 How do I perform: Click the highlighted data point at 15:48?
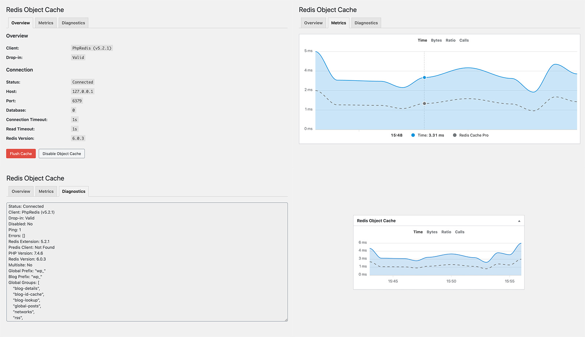[424, 77]
